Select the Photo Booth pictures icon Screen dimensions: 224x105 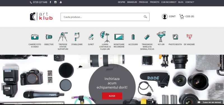(175, 37)
